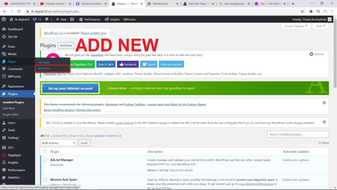Click the Users sidebar icon
Viewport: 337px width, 190px height.
click(4, 123)
